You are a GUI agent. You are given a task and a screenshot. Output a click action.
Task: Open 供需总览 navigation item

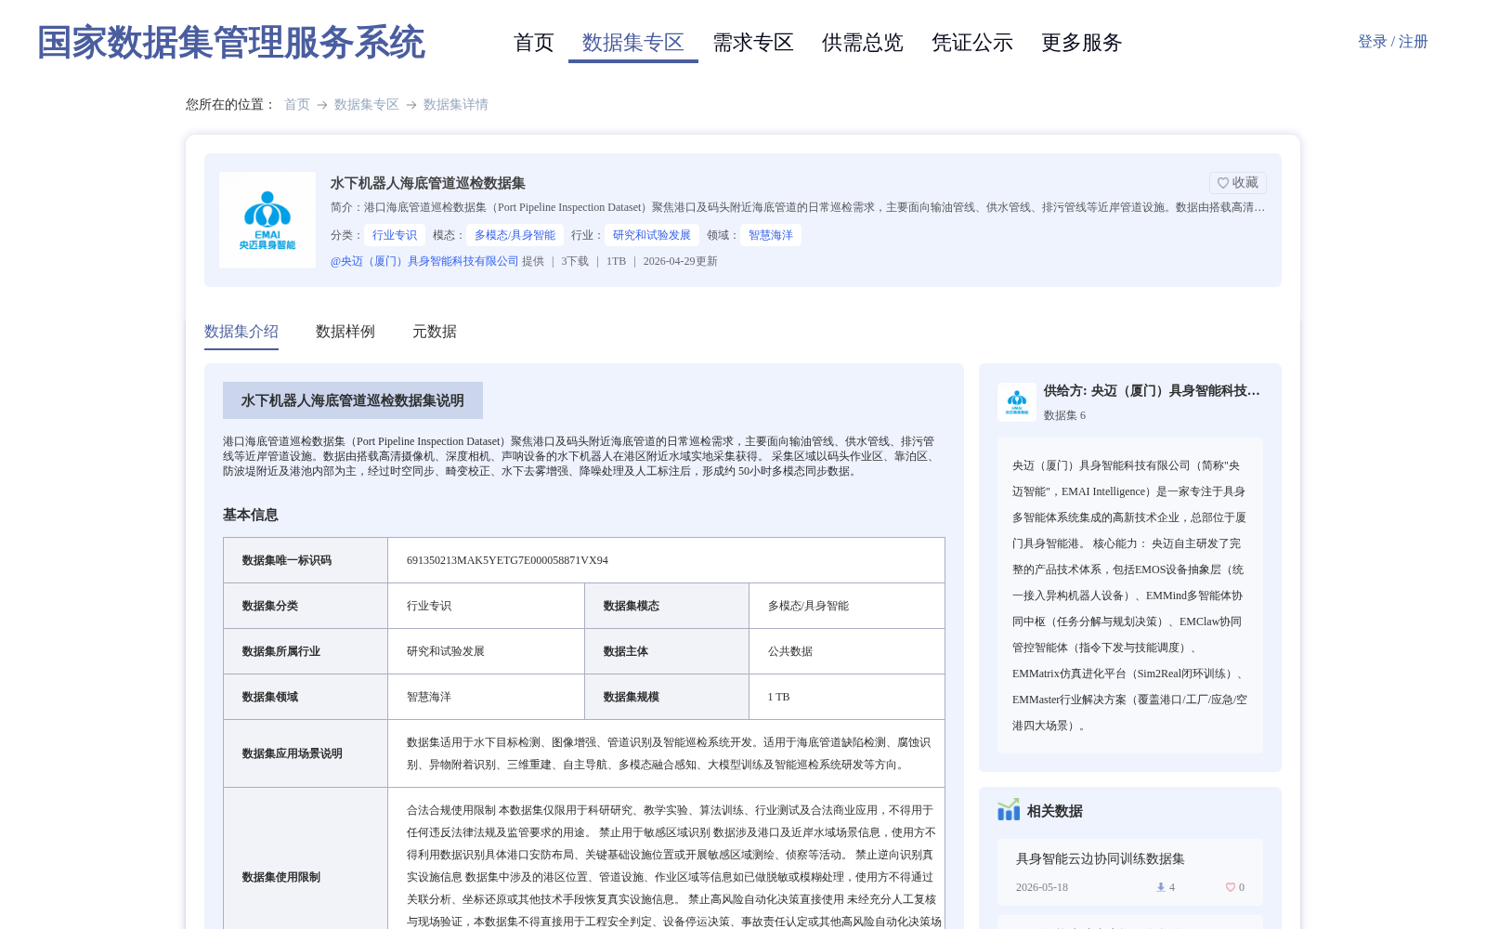coord(863,43)
